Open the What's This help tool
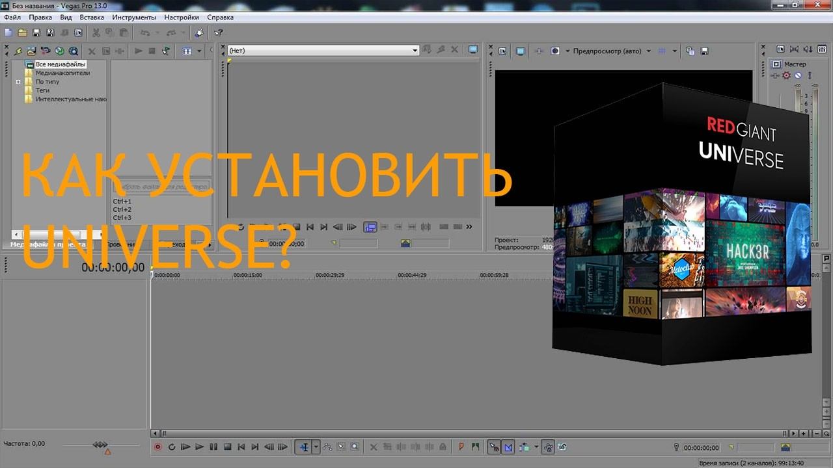The image size is (833, 468). point(219,32)
